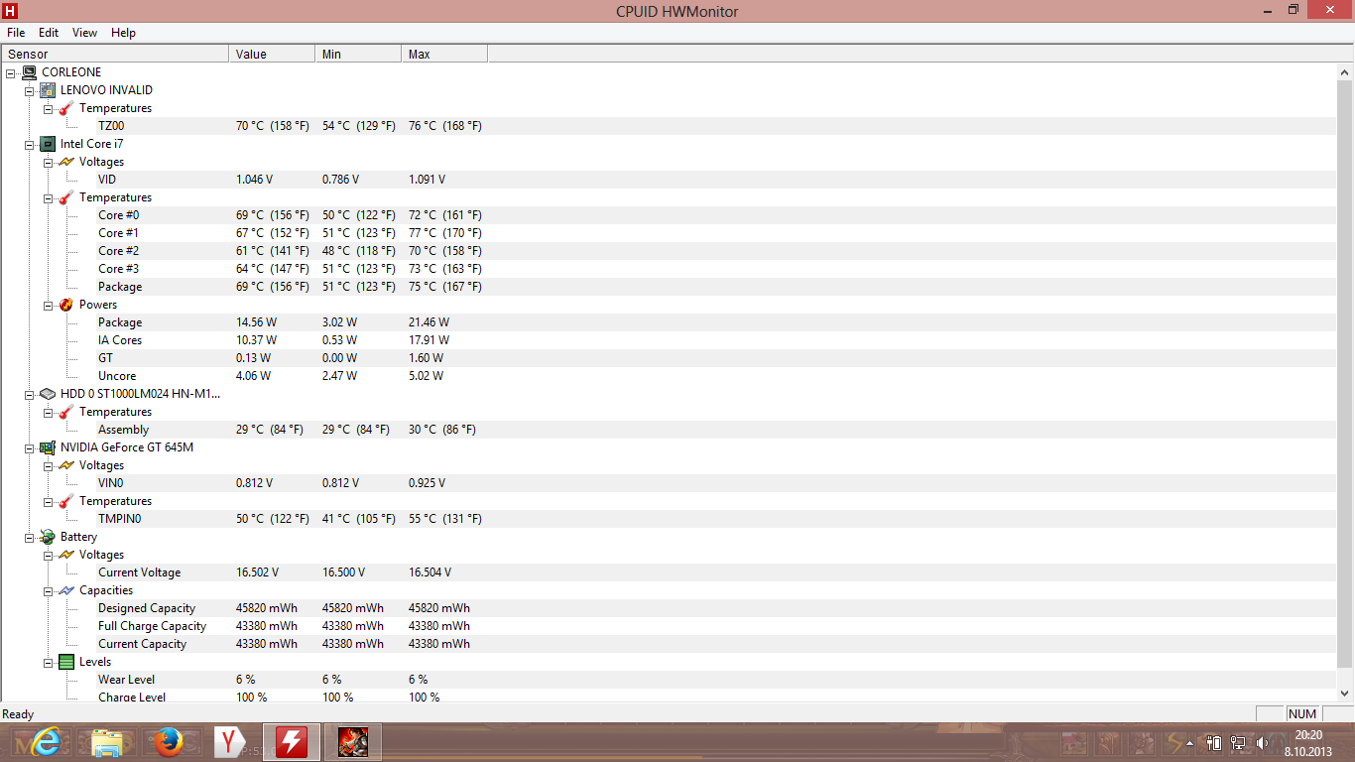Click the Intel Core i7 processor icon
1355x762 pixels.
48,144
